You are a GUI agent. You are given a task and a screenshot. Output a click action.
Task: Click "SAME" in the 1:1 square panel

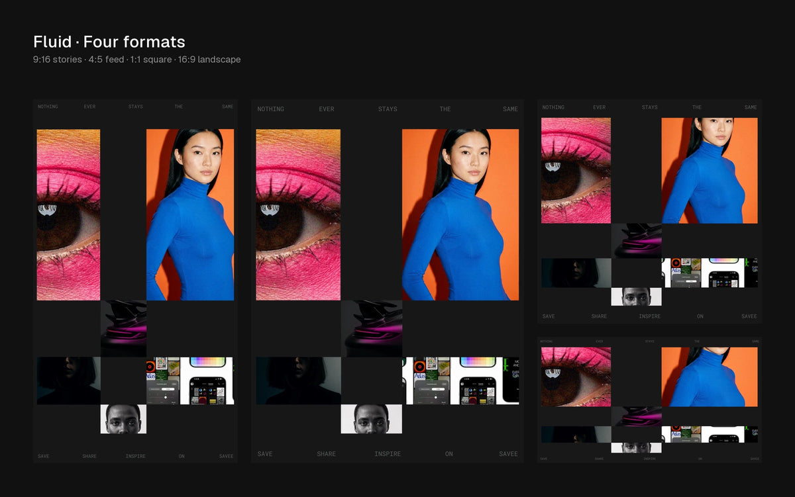pos(751,107)
